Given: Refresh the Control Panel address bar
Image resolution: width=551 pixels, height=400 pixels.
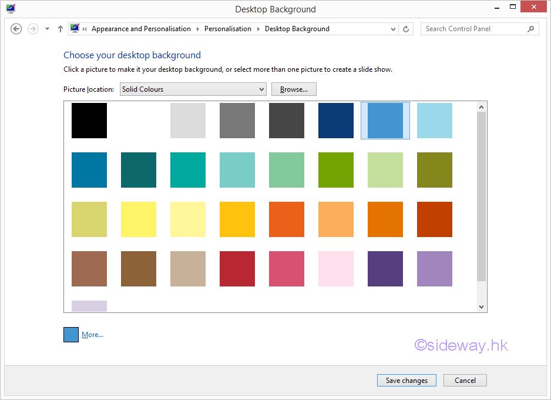Looking at the screenshot, I should pos(406,29).
